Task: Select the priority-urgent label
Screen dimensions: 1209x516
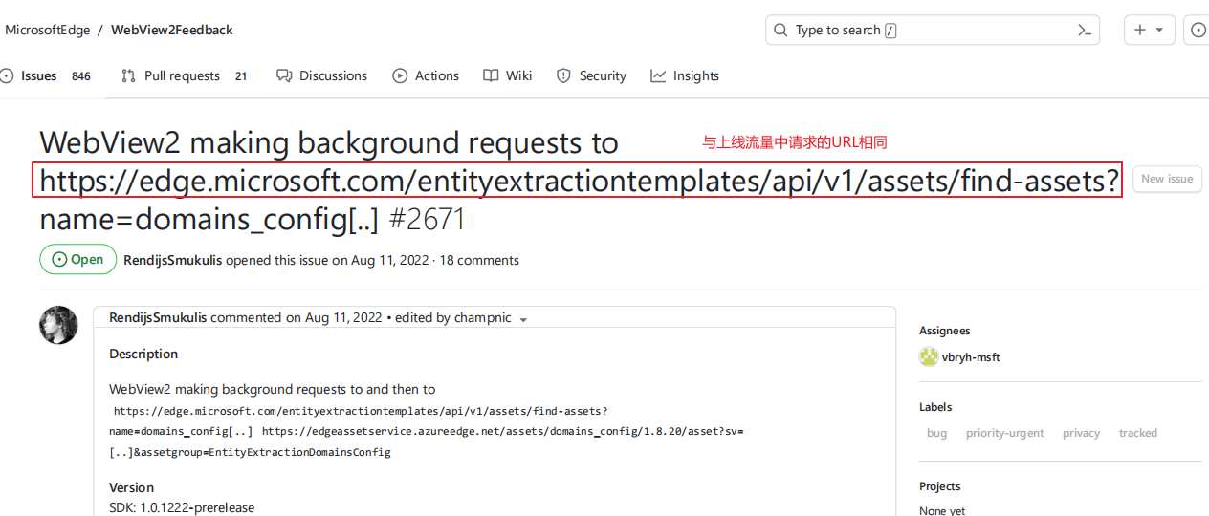Action: tap(1004, 433)
